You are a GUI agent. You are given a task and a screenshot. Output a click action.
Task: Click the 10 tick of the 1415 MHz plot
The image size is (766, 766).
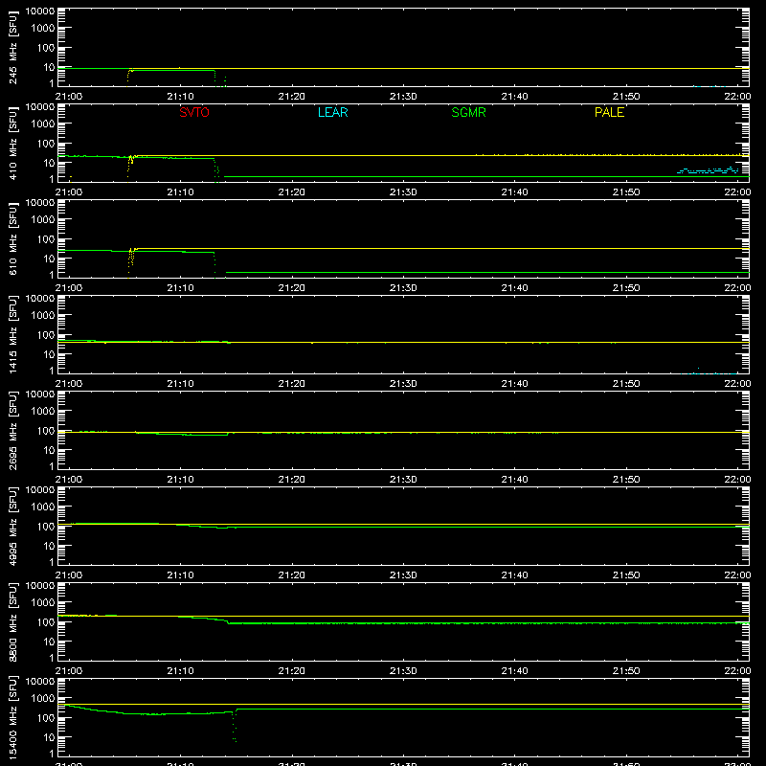tap(49, 354)
